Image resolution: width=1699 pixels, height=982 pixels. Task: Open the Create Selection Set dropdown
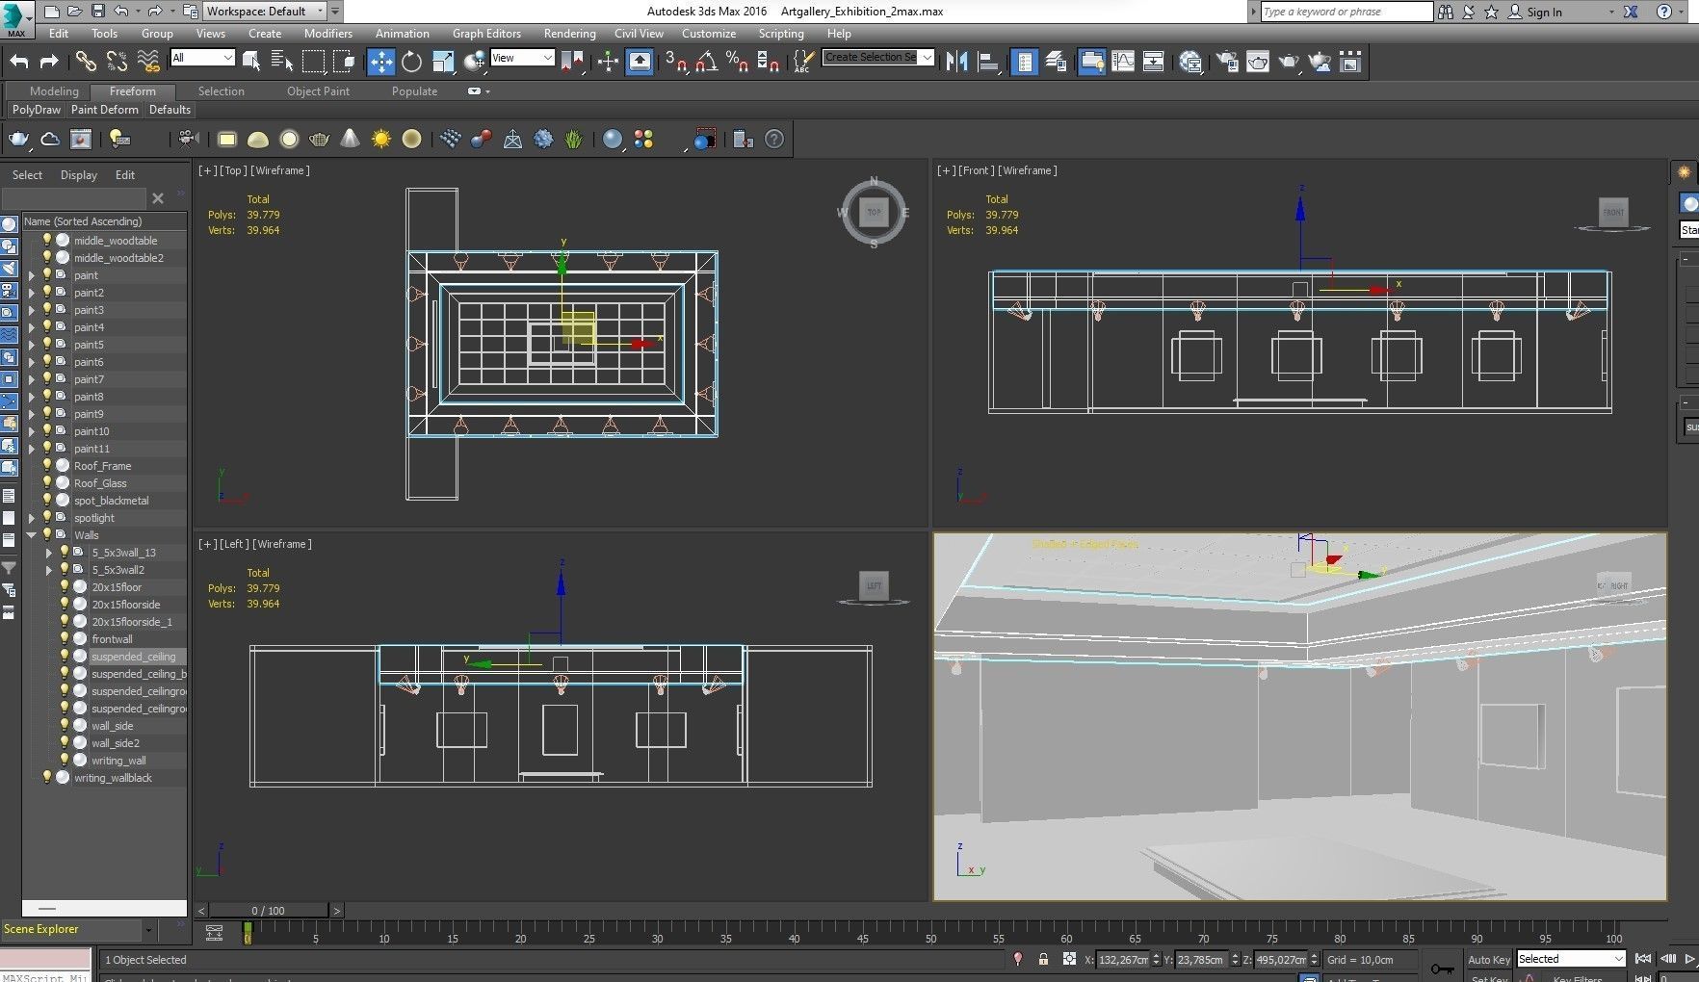click(878, 58)
